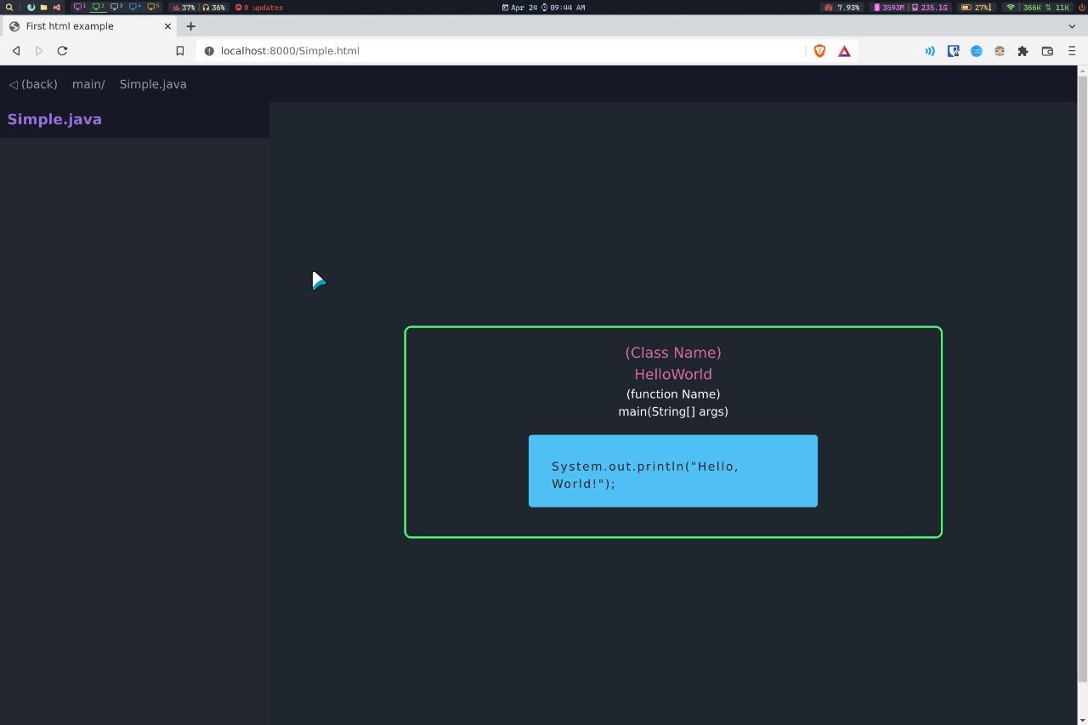
Task: Reload the current page
Action: point(62,51)
